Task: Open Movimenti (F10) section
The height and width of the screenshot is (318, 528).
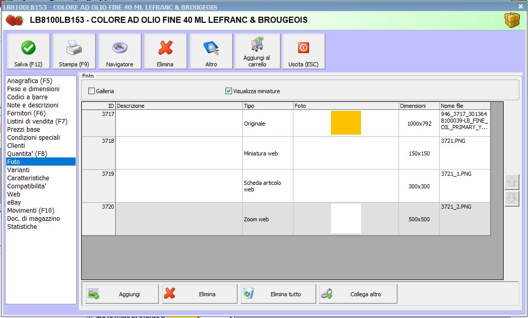Action: pyautogui.click(x=30, y=210)
